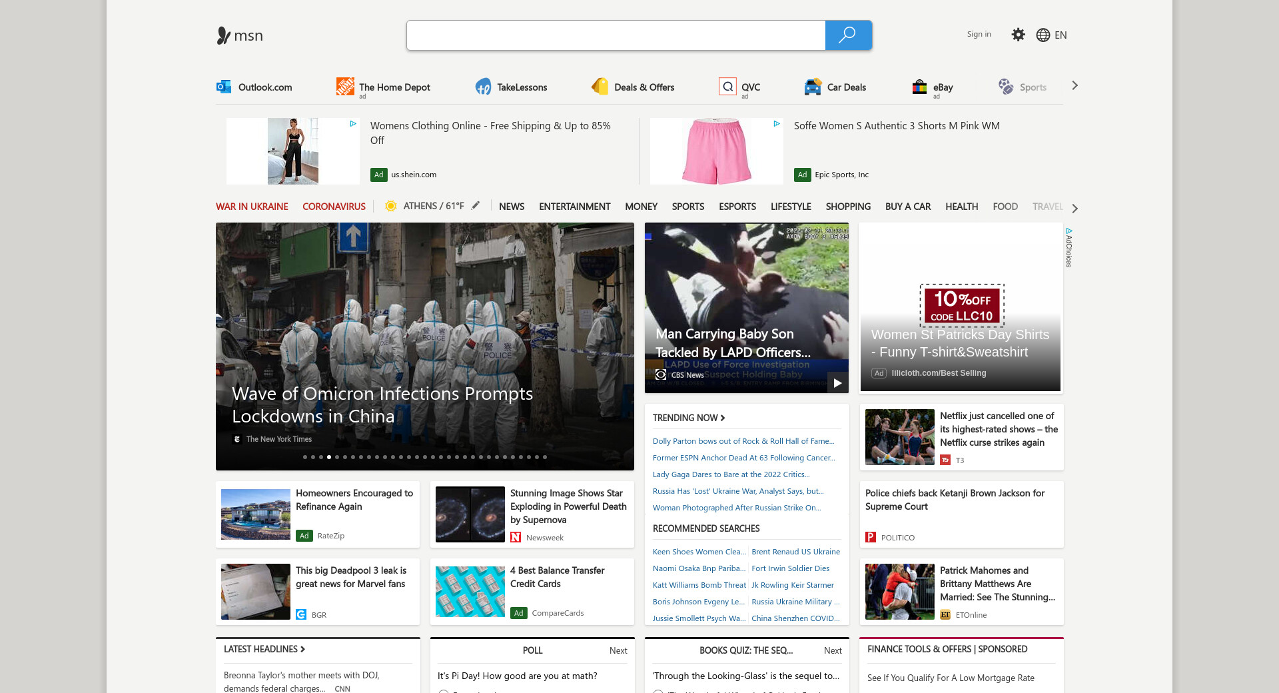1279x693 pixels.
Task: Expand more news categories after Travel
Action: [1074, 208]
